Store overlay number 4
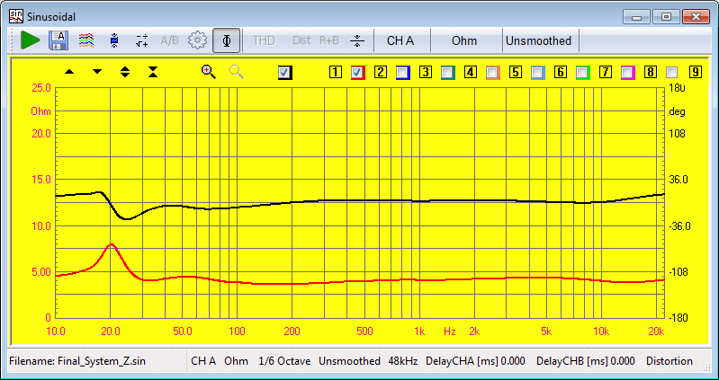 [x=471, y=73]
